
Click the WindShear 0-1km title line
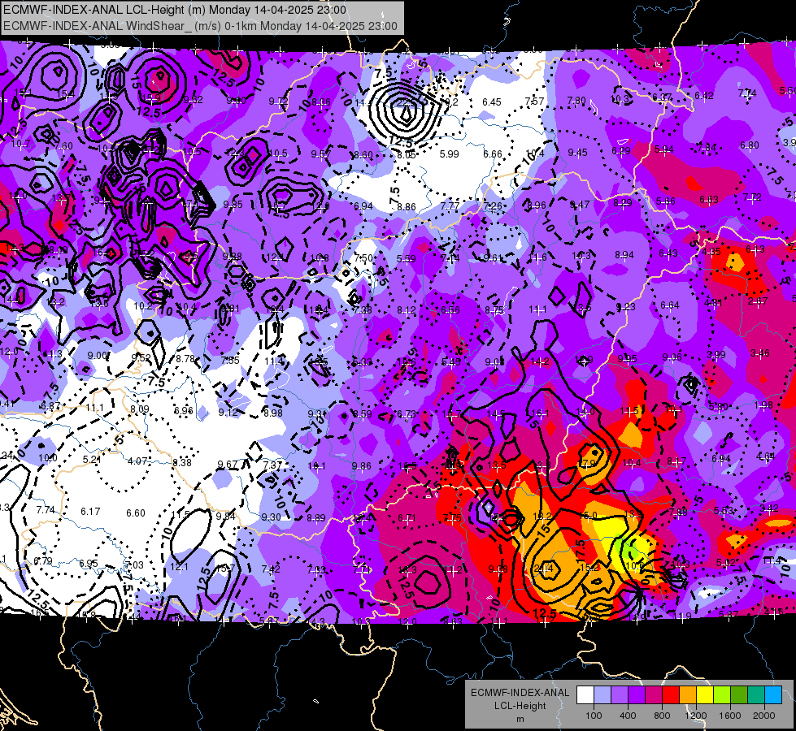[200, 26]
